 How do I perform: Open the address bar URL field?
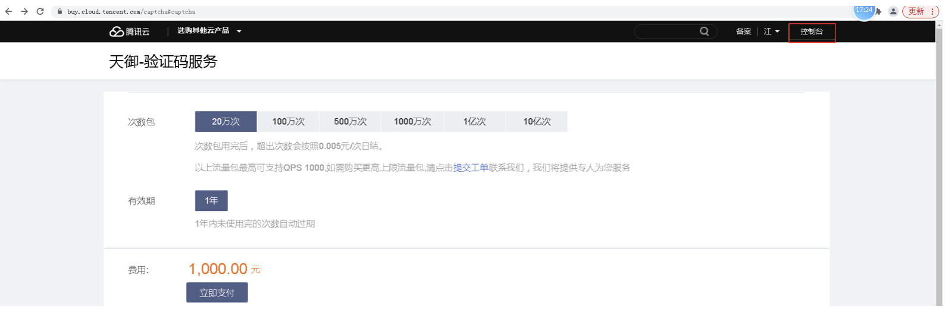point(452,11)
